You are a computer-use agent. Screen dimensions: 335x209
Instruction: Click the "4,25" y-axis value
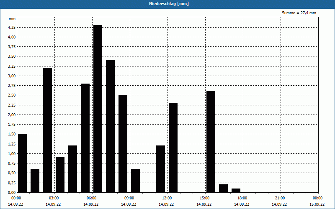click(12, 27)
